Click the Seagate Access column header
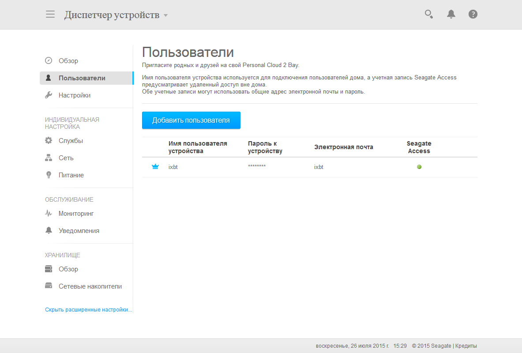 point(419,147)
